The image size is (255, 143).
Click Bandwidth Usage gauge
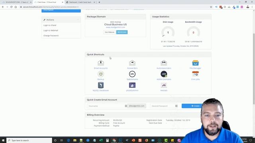tap(193, 32)
